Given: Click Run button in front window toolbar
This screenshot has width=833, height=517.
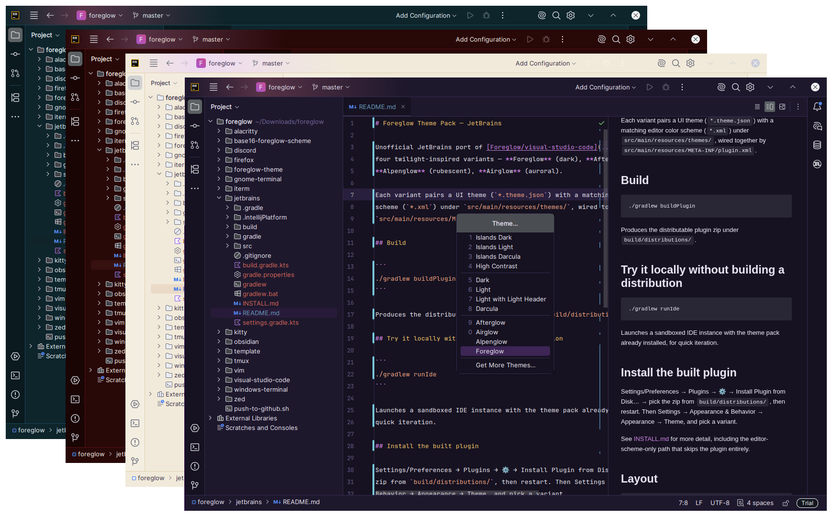Looking at the screenshot, I should (650, 87).
